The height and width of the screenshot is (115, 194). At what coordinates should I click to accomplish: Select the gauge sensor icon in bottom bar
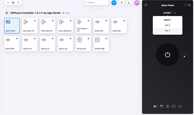tap(174, 106)
